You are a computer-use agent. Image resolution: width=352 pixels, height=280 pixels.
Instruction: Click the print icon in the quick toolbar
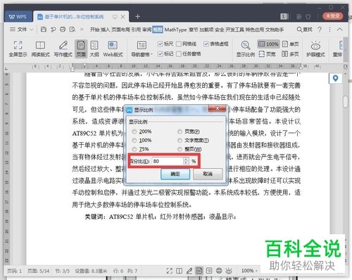63,30
